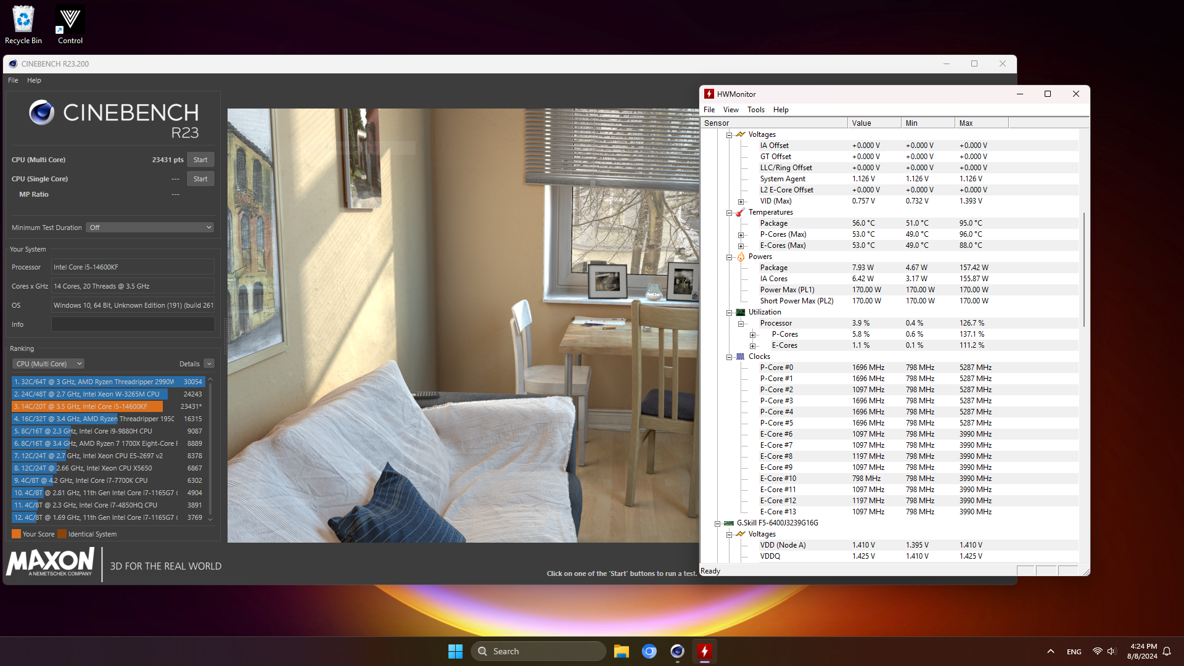The image size is (1184, 666).
Task: Start the CPU Multi Core test
Action: [x=200, y=160]
